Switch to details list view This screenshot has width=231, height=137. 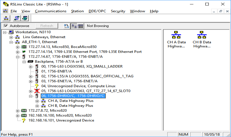pyautogui.click(x=80, y=26)
